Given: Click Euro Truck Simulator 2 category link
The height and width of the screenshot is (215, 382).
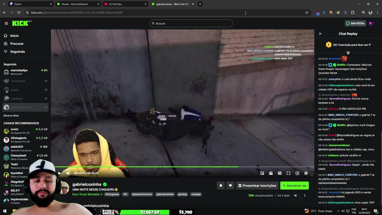Looking at the screenshot, I should point(87,194).
